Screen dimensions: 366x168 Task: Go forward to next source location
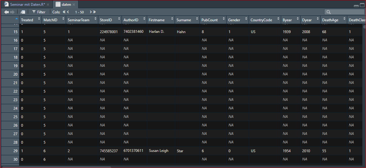tap(12, 12)
